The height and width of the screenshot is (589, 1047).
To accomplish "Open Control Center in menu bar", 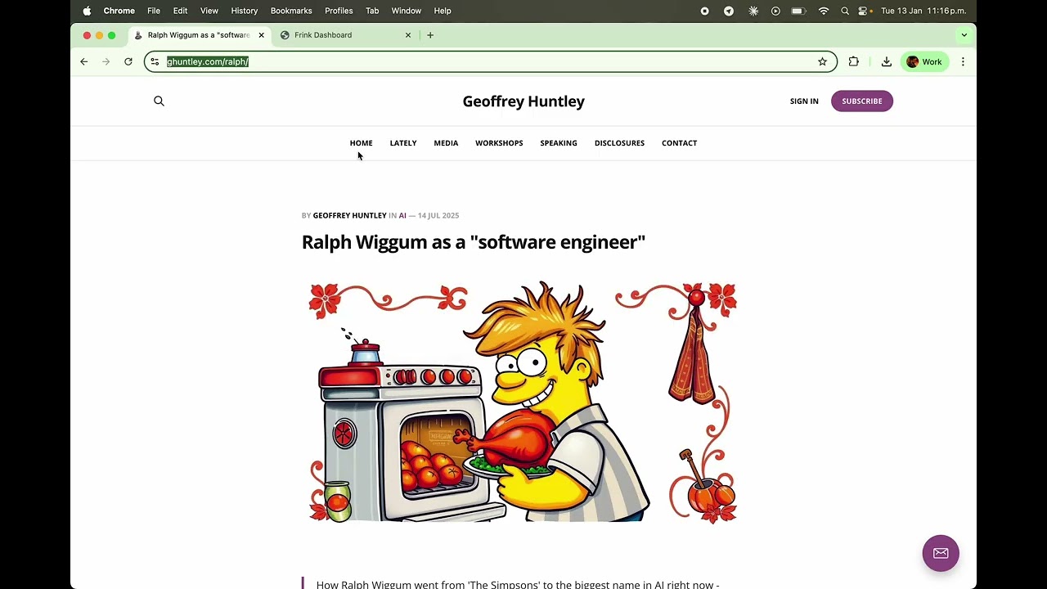I will (x=864, y=11).
